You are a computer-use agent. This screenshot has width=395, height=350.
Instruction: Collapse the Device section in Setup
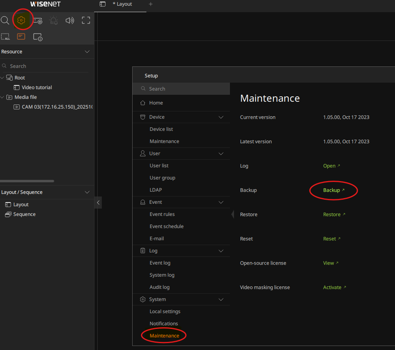(221, 117)
